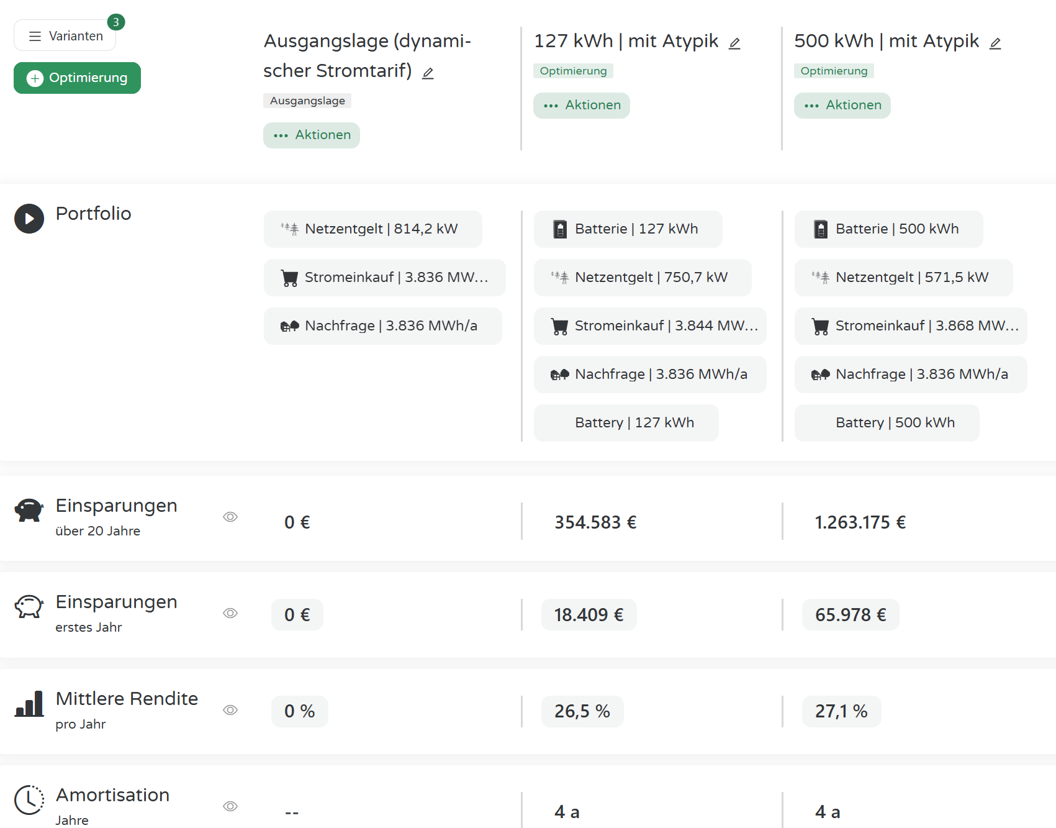Edit the 127 kWh variant name
Screen dimensions: 1056x828
coord(734,43)
